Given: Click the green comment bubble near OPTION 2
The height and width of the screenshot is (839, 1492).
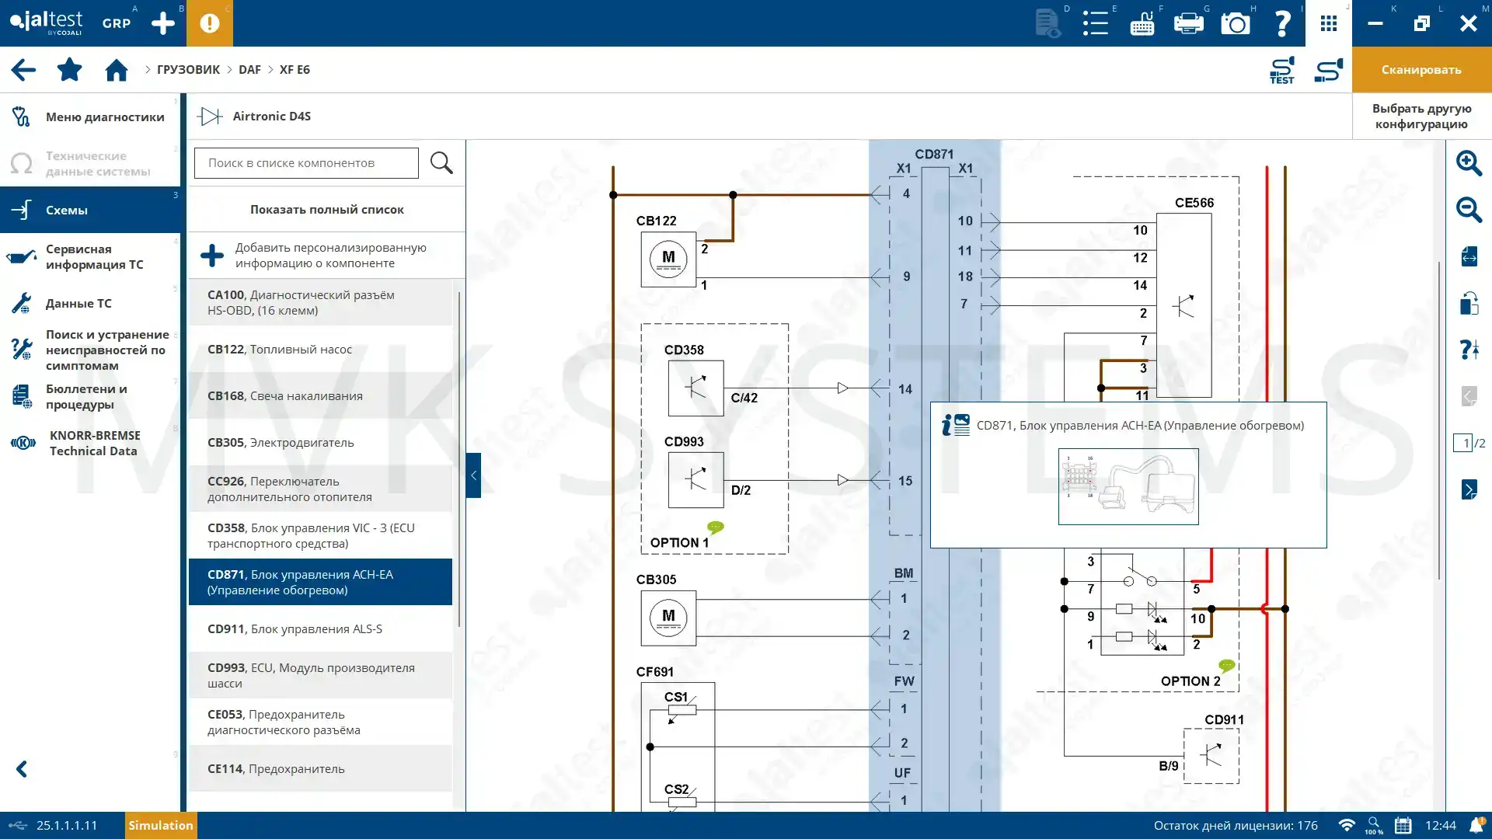Looking at the screenshot, I should pos(1227,666).
